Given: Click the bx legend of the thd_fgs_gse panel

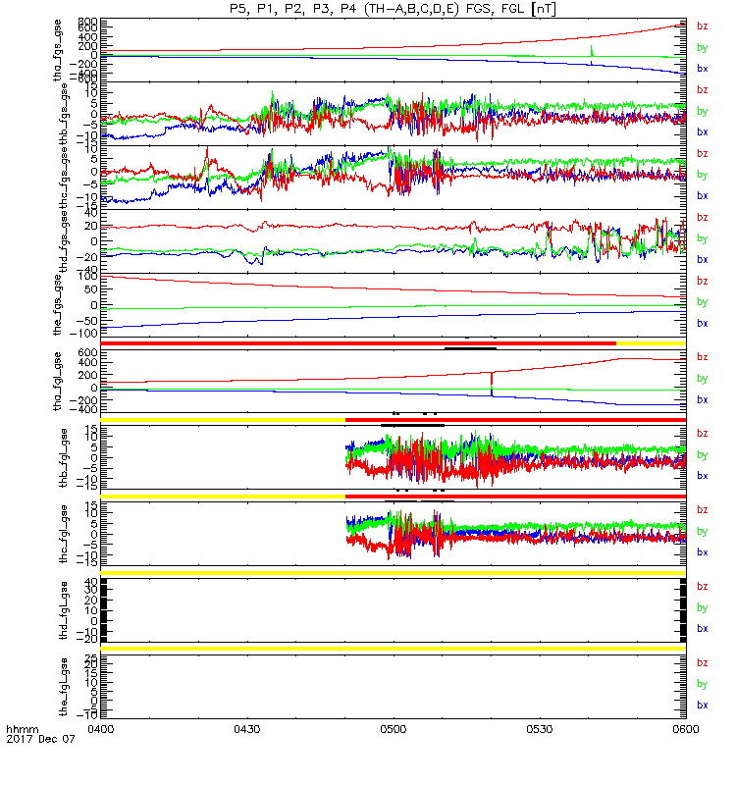Looking at the screenshot, I should 703,259.
